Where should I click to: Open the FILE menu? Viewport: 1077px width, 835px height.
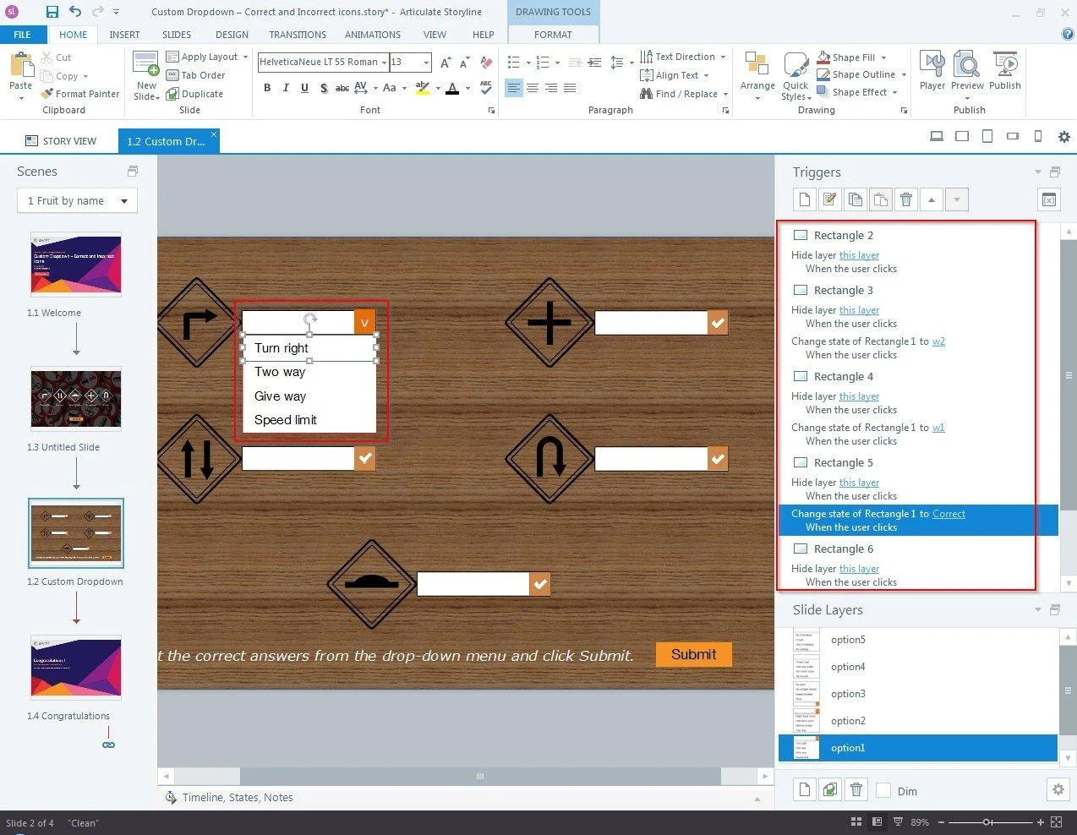tap(22, 35)
